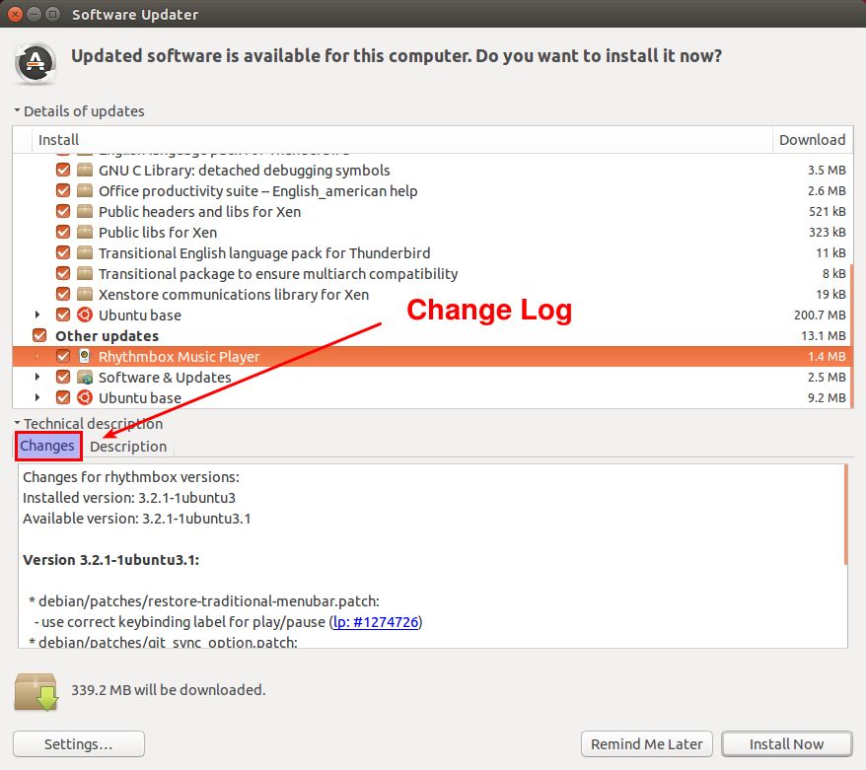Click the Download column header
This screenshot has width=866, height=770.
pyautogui.click(x=813, y=140)
